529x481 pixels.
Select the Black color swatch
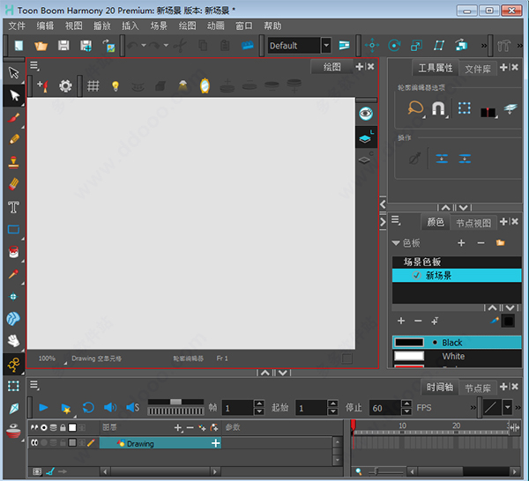pos(410,342)
